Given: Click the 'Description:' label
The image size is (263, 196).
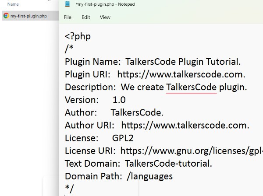Looking at the screenshot, I should coord(90,87).
